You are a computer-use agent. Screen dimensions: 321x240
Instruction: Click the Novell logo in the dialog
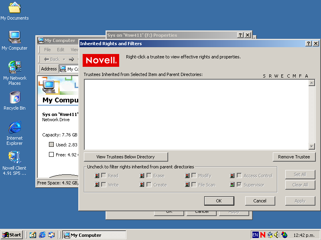pyautogui.click(x=101, y=60)
